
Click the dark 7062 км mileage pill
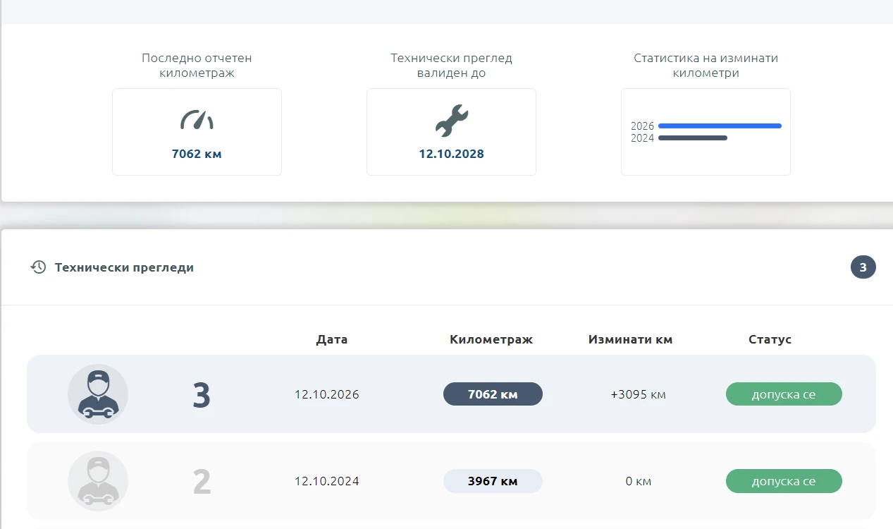tap(493, 394)
